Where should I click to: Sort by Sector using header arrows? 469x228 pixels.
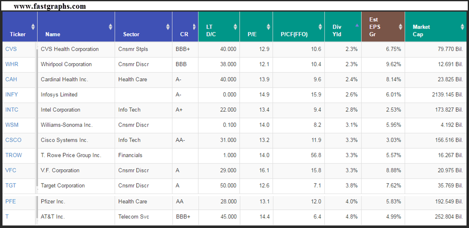click(x=168, y=27)
